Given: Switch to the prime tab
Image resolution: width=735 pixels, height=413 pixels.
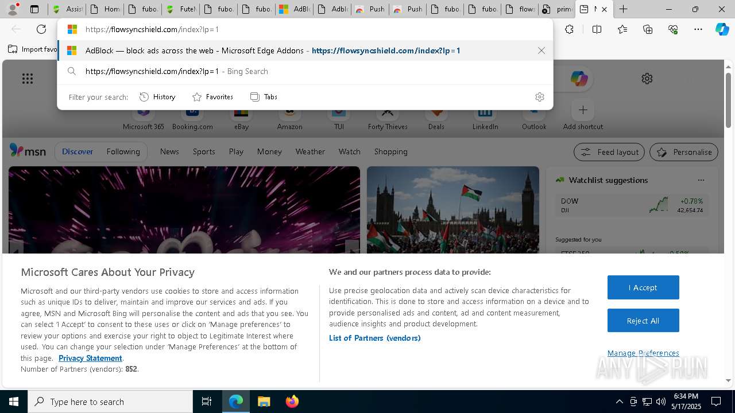Looking at the screenshot, I should [x=557, y=9].
